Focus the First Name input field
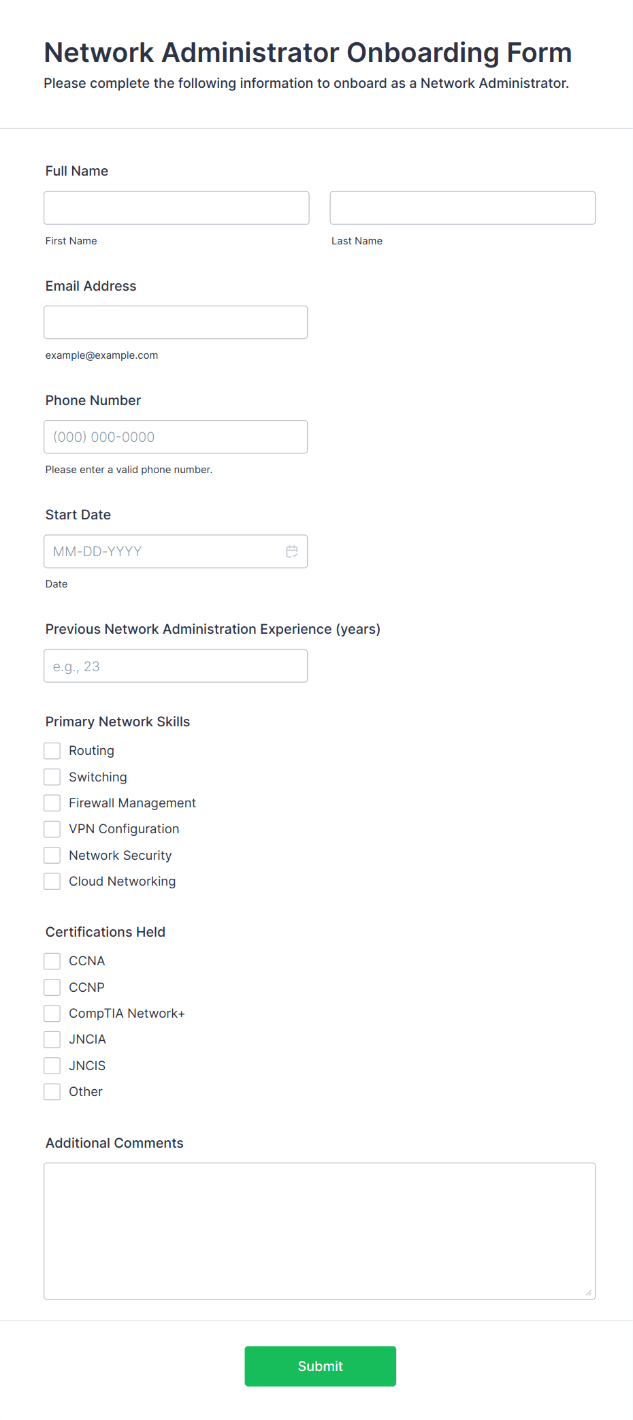The image size is (633, 1420). (176, 208)
